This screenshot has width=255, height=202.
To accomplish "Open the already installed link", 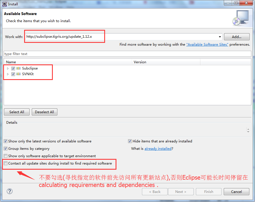I will 158,149.
